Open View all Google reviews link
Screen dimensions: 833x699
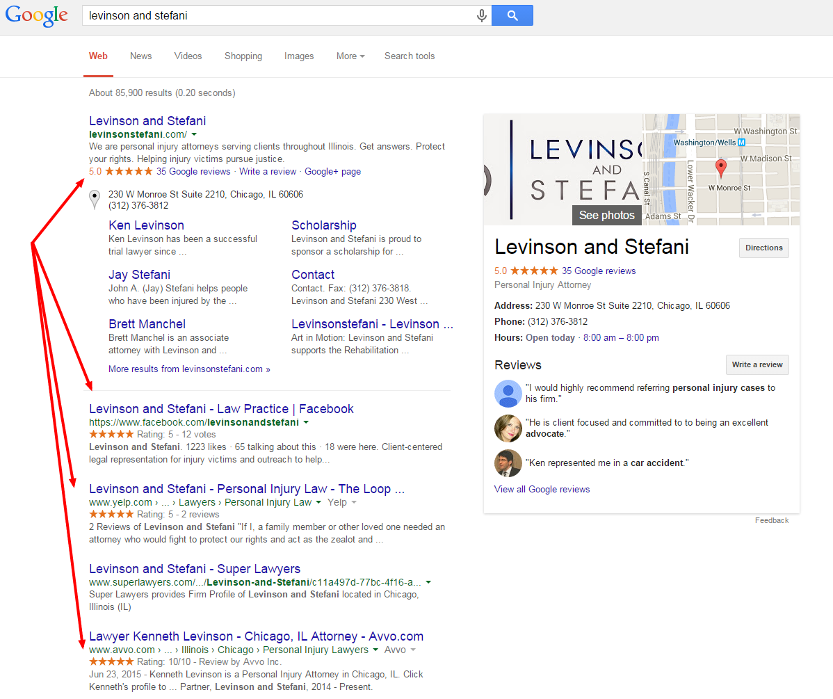[542, 489]
